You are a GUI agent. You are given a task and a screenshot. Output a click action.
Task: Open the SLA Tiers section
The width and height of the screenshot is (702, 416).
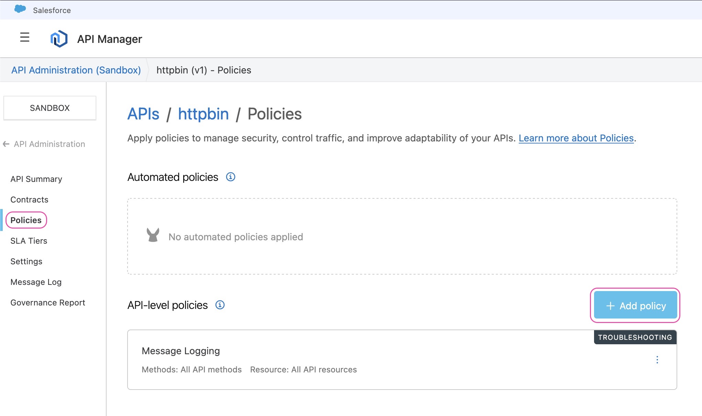pyautogui.click(x=29, y=241)
